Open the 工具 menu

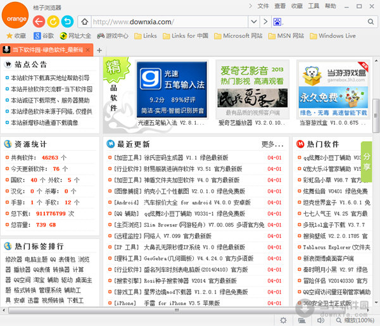[313, 6]
